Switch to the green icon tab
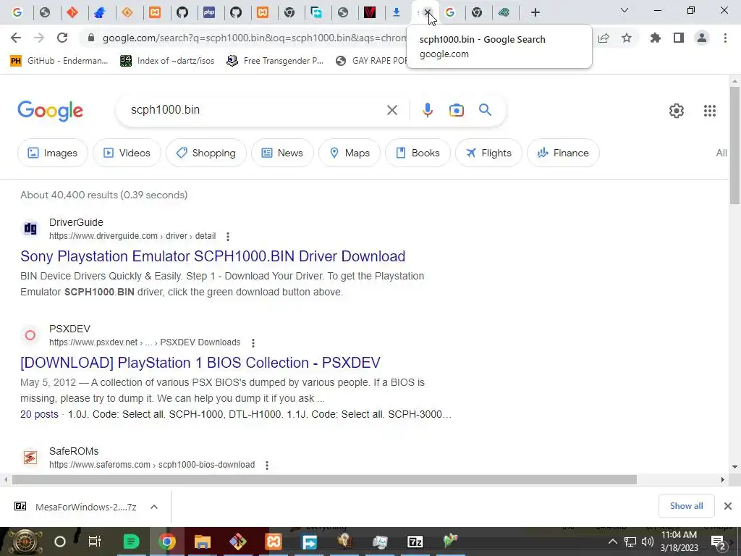Screen dimensions: 741x556 504,12
